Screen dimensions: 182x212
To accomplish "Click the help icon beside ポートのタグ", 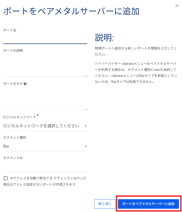I will click(25, 84).
